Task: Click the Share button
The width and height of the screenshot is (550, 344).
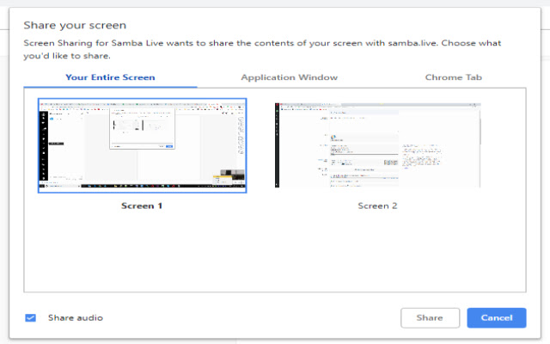Action: click(430, 318)
